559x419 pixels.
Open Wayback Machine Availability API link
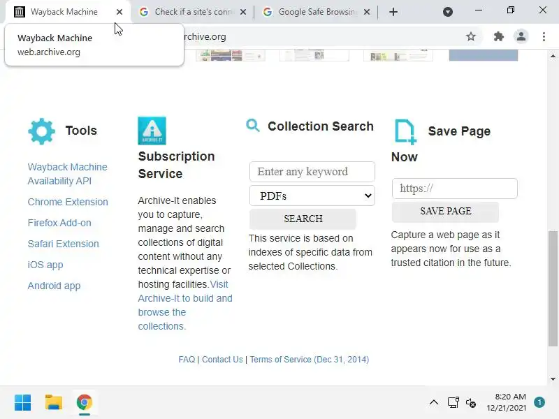[67, 174]
